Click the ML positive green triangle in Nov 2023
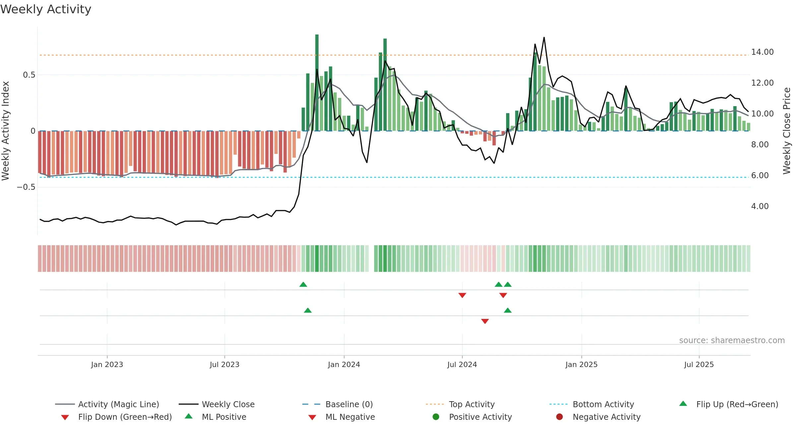 pyautogui.click(x=308, y=310)
